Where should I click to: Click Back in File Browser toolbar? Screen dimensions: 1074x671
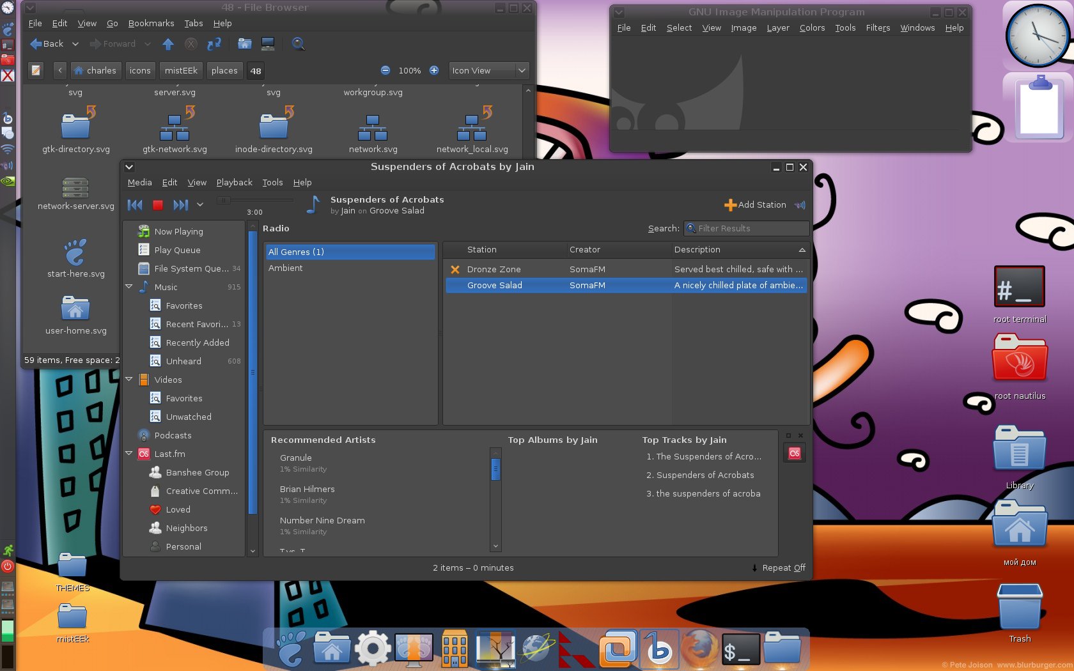click(47, 44)
